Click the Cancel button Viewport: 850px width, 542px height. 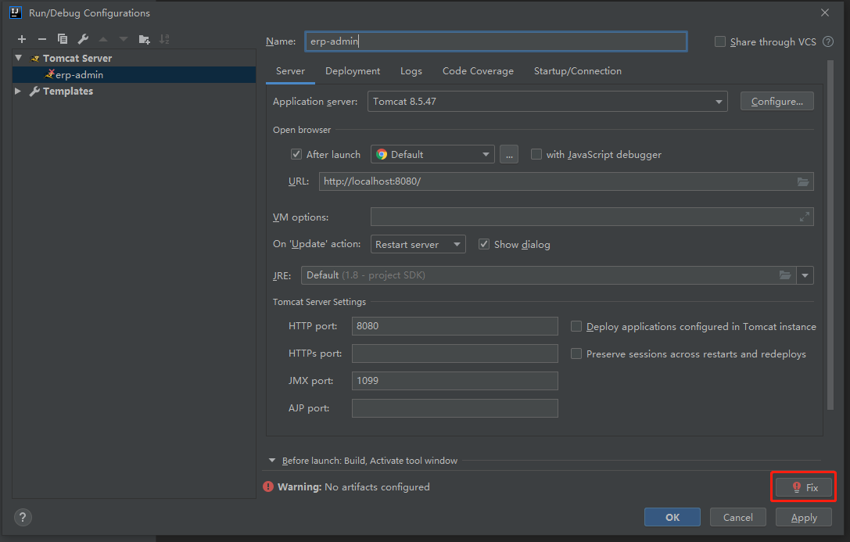click(737, 517)
